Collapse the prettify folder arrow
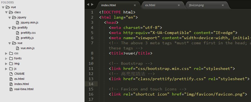 tap(10, 28)
